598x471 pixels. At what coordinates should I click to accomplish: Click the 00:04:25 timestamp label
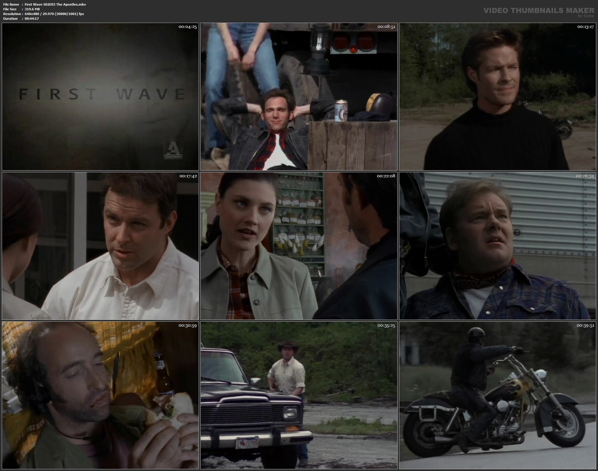(x=187, y=27)
